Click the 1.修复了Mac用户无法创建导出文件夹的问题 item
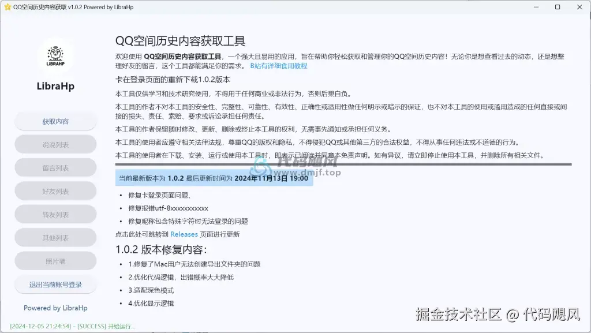 point(194,264)
